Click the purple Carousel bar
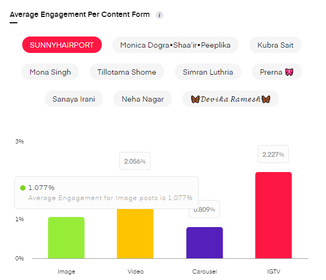 [205, 242]
